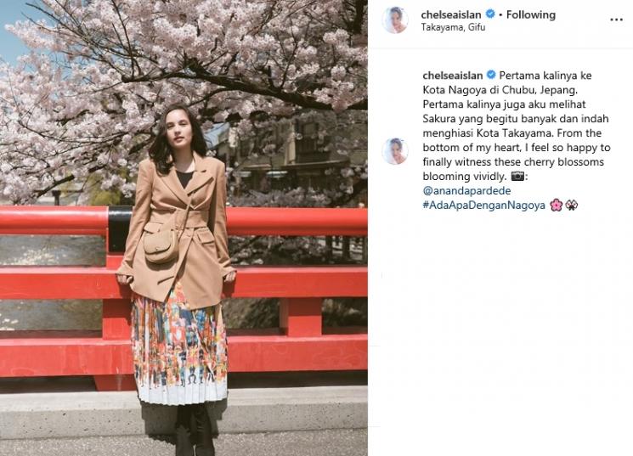Toggle the Following button
The width and height of the screenshot is (633, 456).
[x=530, y=14]
